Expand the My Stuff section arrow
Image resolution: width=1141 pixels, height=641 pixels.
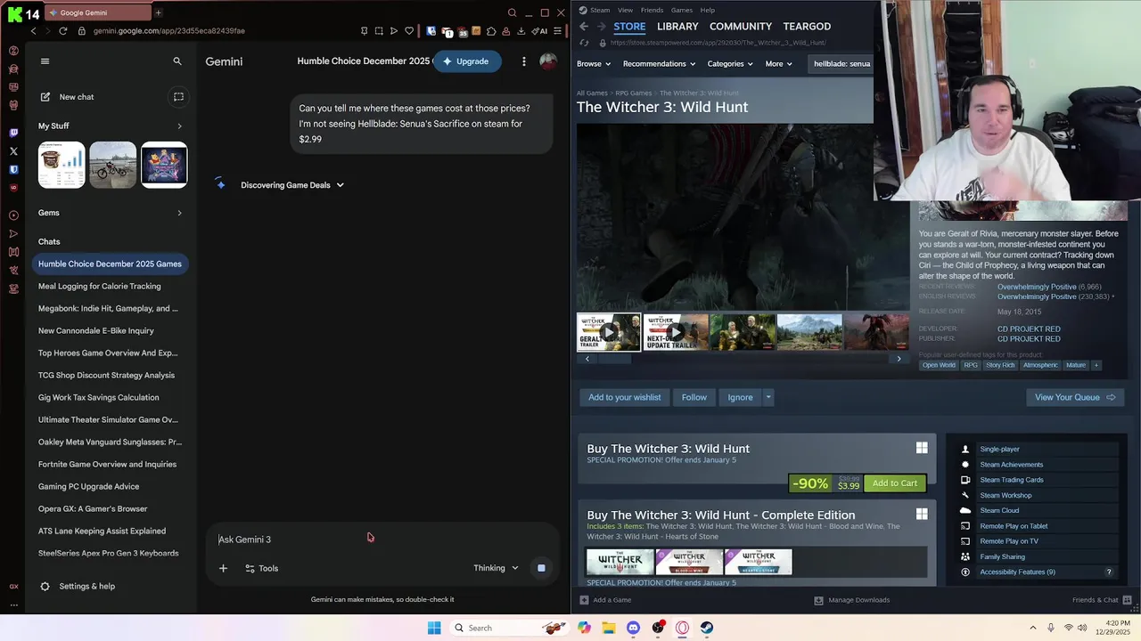(x=179, y=126)
